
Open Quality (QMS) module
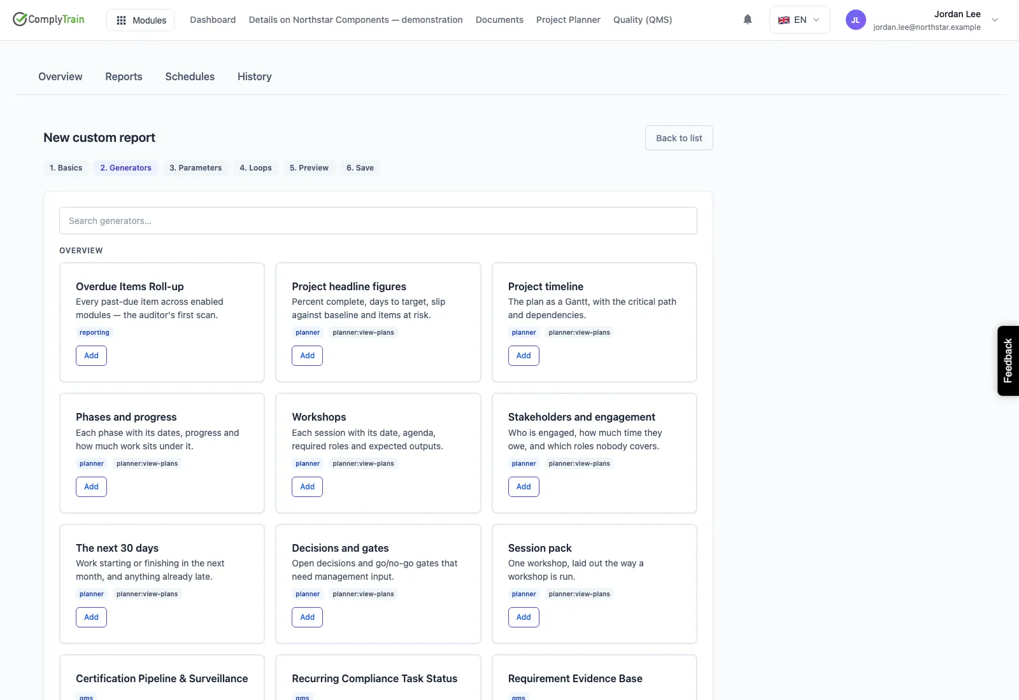(643, 20)
